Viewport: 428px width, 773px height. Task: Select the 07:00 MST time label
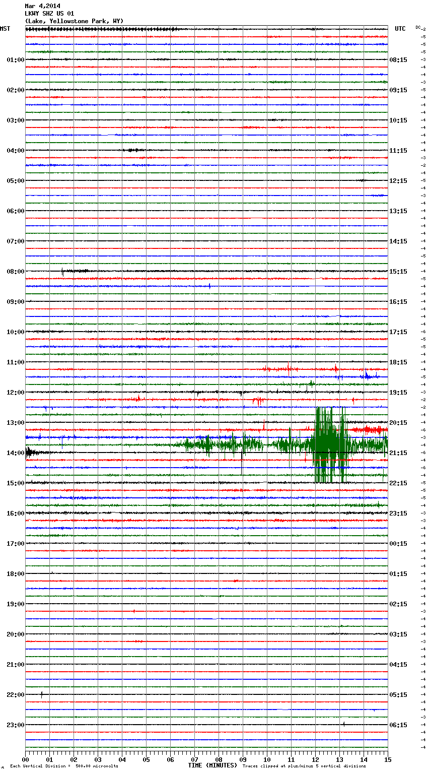15,241
